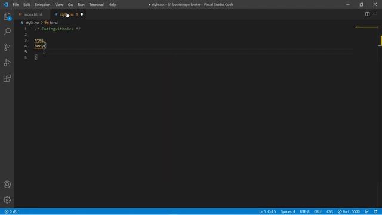Screen dimensions: 382x215
Task: Go to line via Ln 5, Col 5
Action: pyautogui.click(x=267, y=211)
